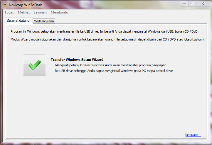Click the 'Mengikuti petunjuk dasar Windows' line
Image resolution: width=212 pixels, height=145 pixels.
111,65
